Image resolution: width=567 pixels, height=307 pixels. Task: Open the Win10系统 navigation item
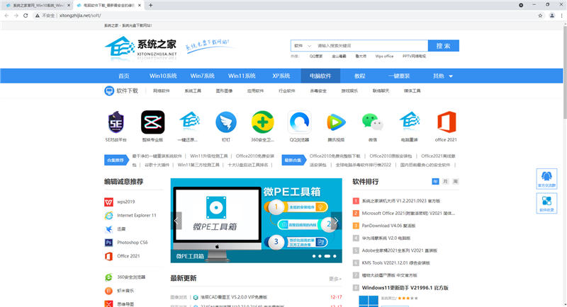point(163,76)
